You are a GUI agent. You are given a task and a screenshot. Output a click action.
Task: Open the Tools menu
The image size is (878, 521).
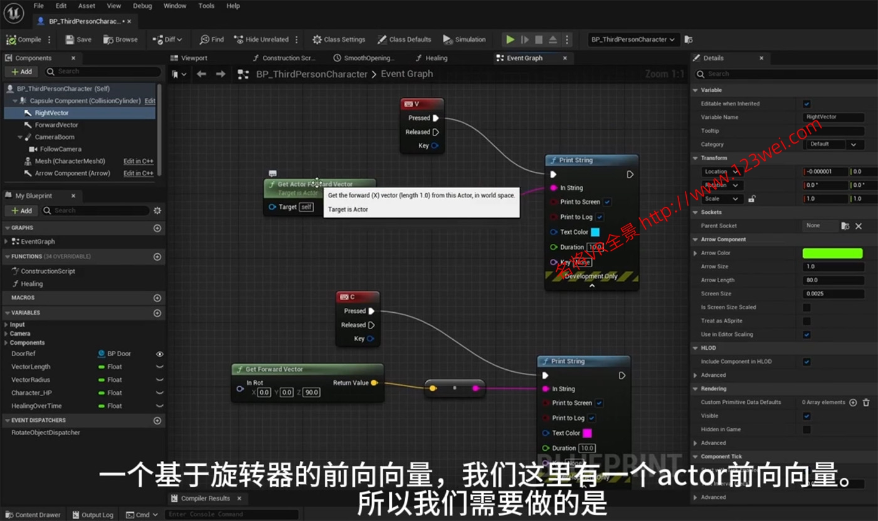click(x=206, y=6)
